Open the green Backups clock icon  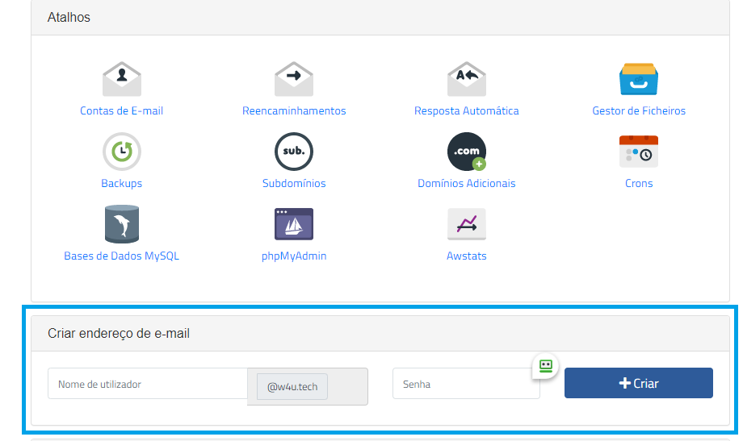(122, 152)
